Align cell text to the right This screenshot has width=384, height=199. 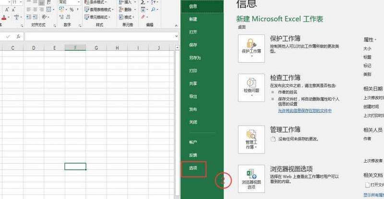coord(41,10)
